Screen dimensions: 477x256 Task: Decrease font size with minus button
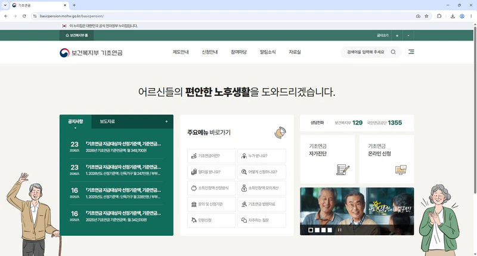(408, 36)
